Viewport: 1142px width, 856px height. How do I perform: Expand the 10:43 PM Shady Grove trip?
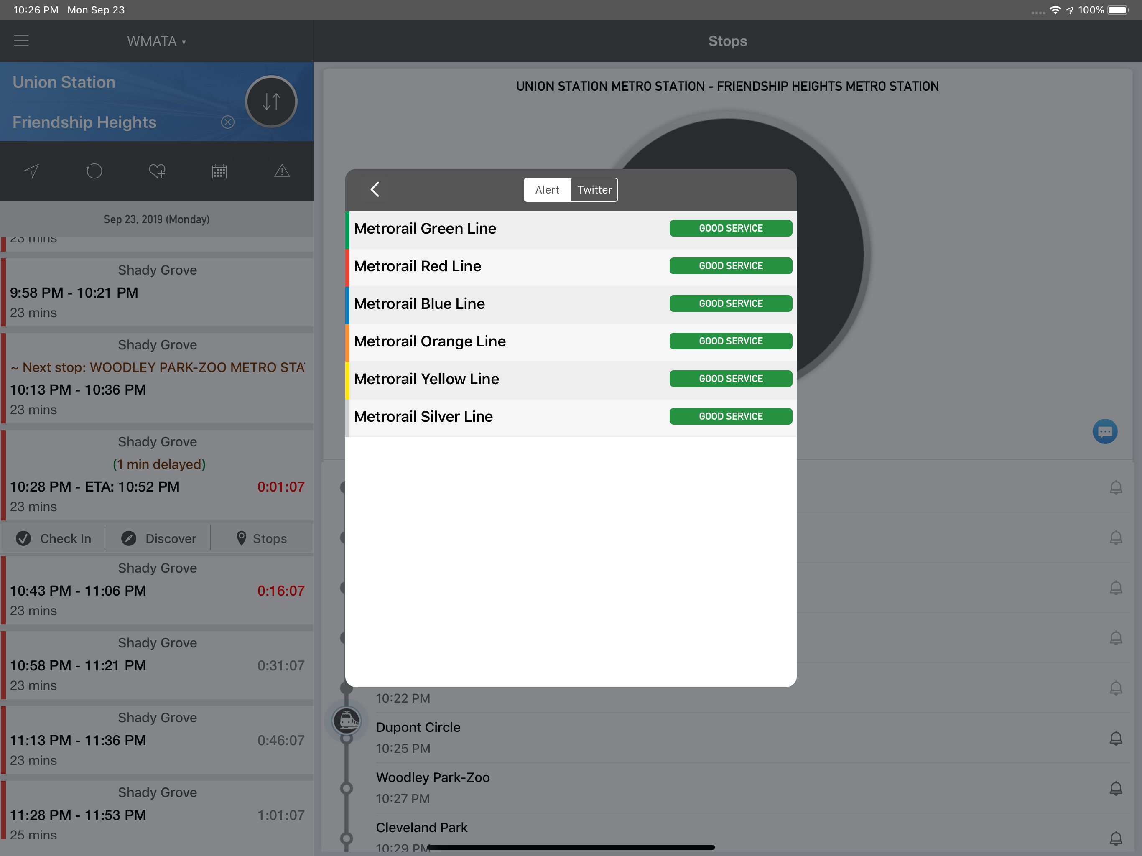[157, 590]
